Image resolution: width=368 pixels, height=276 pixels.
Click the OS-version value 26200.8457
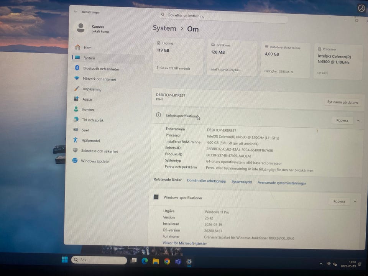[x=213, y=231]
